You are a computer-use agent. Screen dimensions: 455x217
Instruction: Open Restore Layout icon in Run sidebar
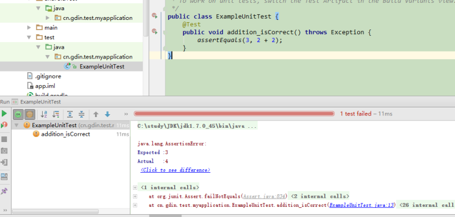(4, 177)
